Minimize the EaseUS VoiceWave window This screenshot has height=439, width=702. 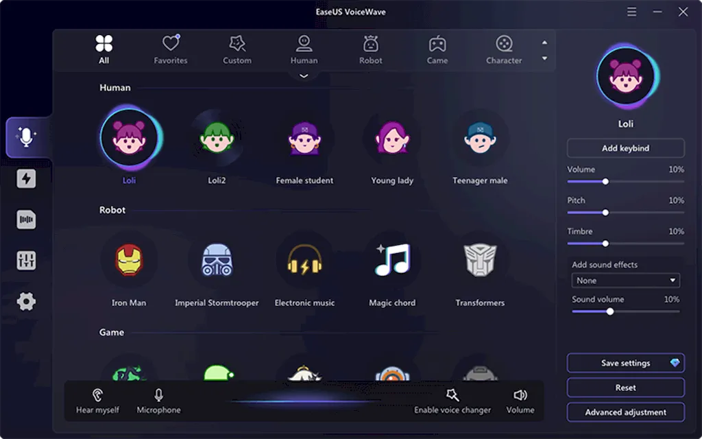tap(657, 12)
